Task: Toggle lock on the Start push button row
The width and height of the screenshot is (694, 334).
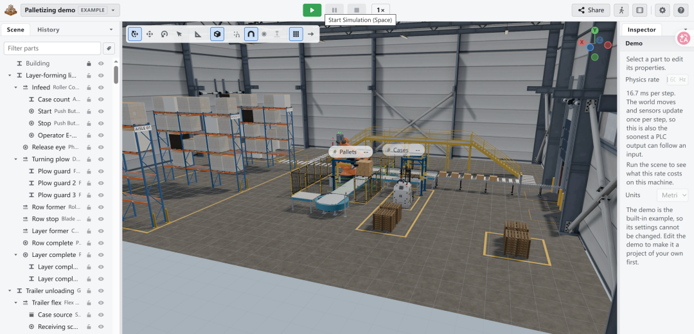Action: [89, 112]
